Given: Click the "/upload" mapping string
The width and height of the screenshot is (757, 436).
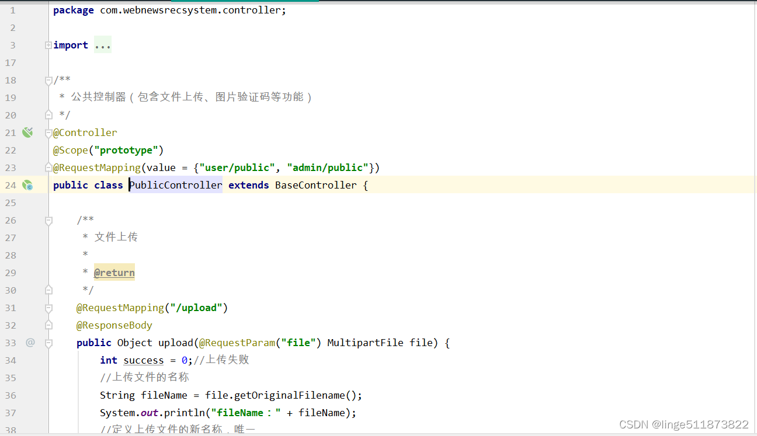Looking at the screenshot, I should 196,308.
